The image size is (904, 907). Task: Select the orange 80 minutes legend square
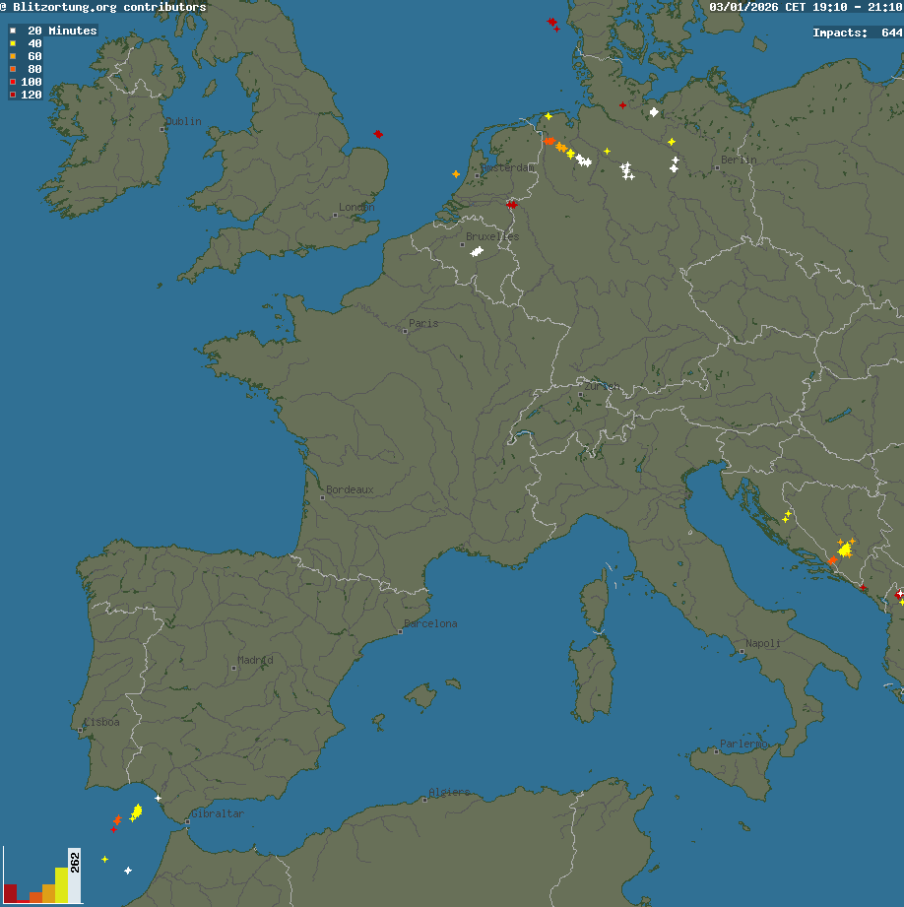(x=13, y=69)
